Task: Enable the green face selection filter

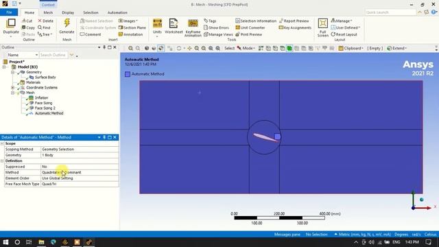Action: coord(289,48)
